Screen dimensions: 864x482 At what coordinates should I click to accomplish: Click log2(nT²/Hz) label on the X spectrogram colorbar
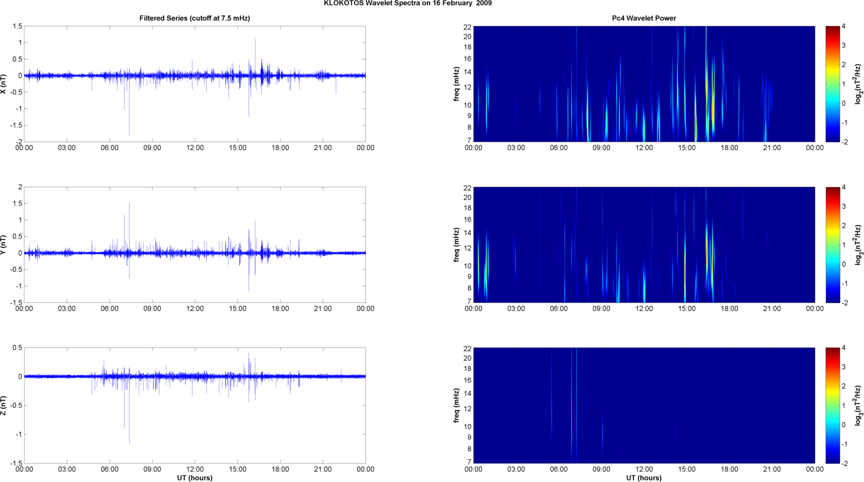tap(859, 84)
